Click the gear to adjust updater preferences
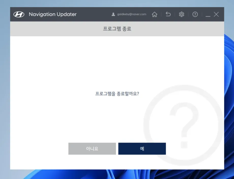This screenshot has height=179, width=234. (x=181, y=14)
